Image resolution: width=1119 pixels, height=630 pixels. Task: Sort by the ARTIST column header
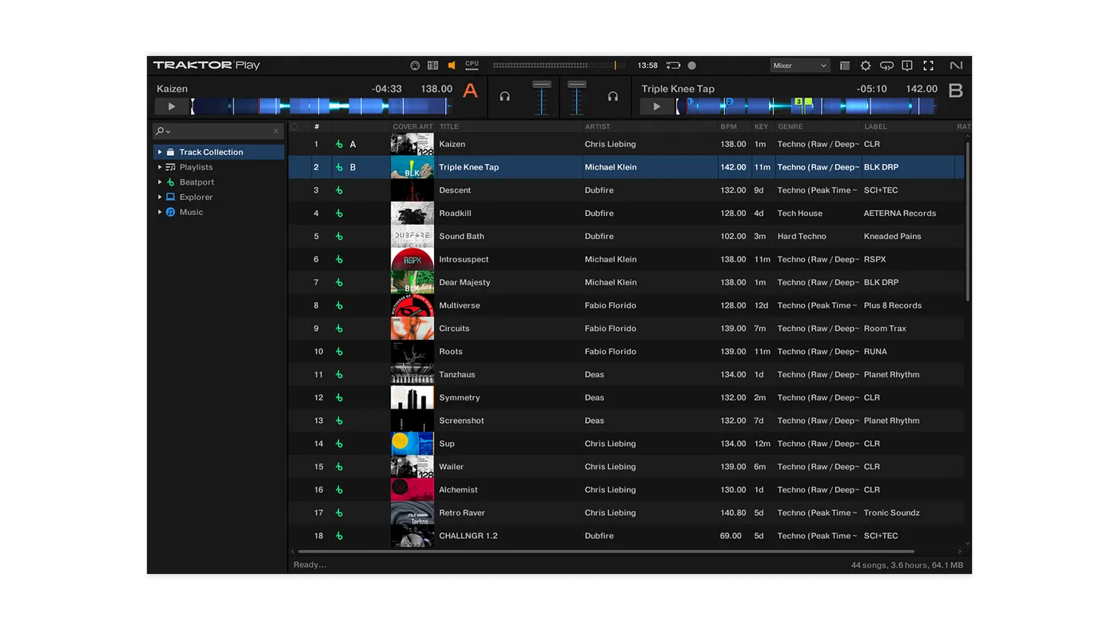(x=597, y=126)
